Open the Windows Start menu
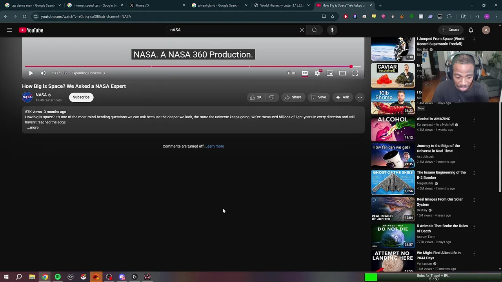This screenshot has width=502, height=282. [6, 277]
